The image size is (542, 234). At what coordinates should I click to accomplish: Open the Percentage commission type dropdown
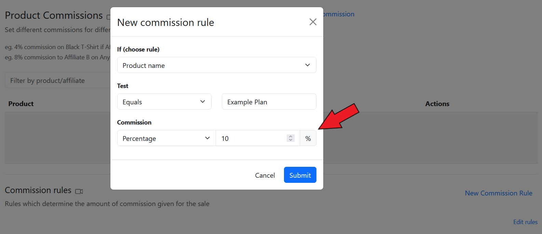166,138
